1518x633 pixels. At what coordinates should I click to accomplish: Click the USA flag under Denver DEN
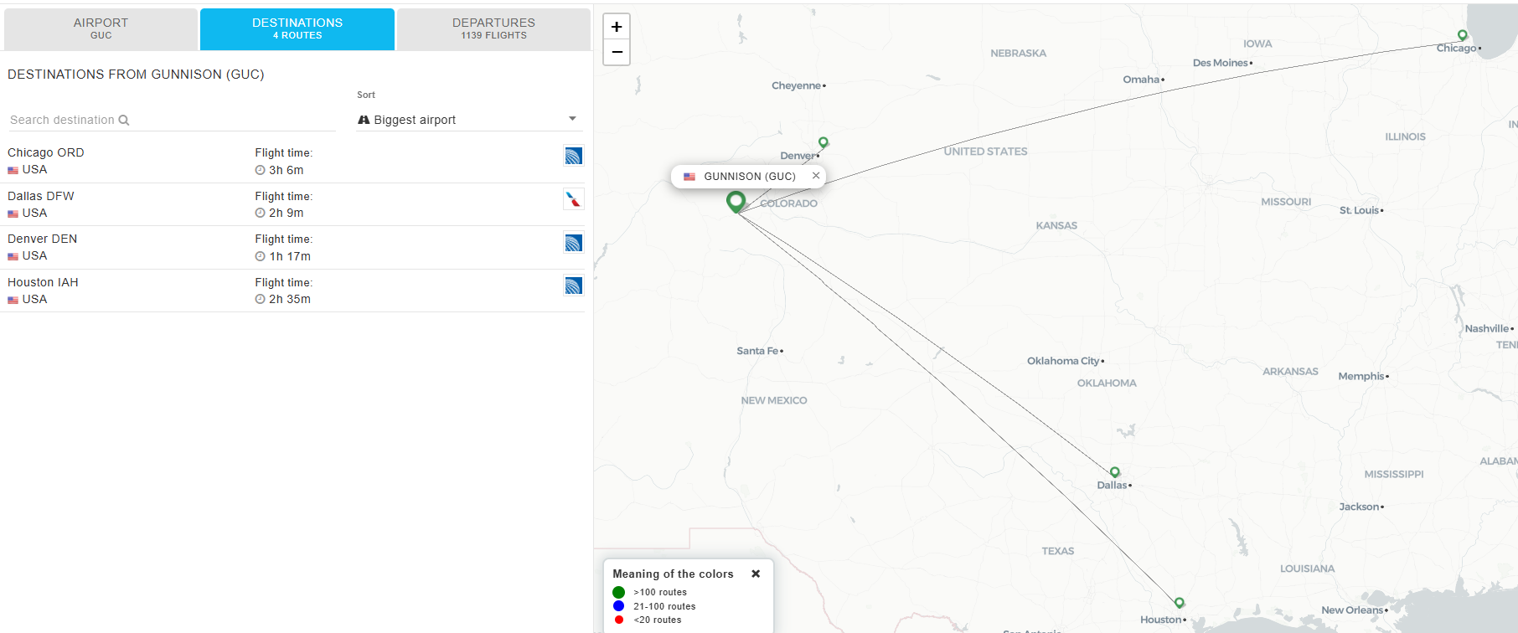[13, 256]
